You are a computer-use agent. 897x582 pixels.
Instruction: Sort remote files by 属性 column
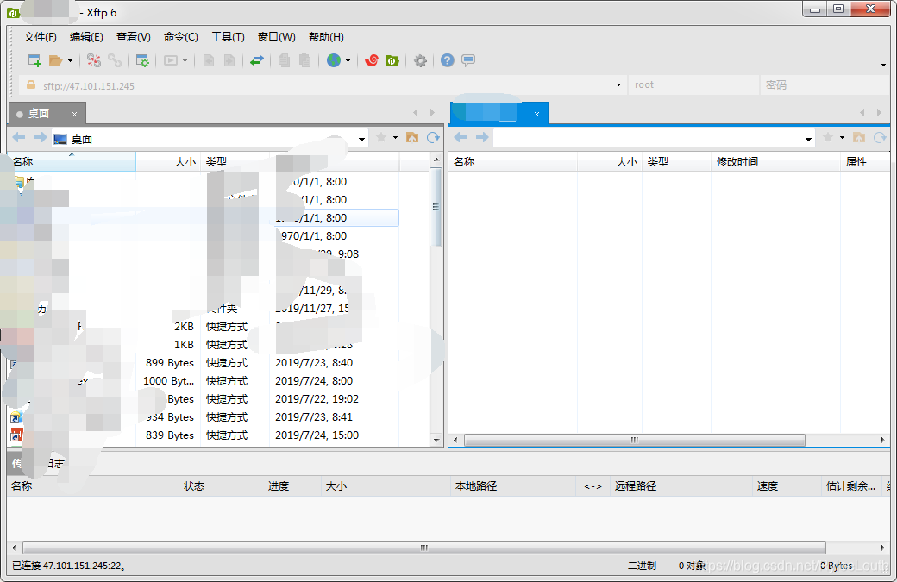click(x=865, y=162)
